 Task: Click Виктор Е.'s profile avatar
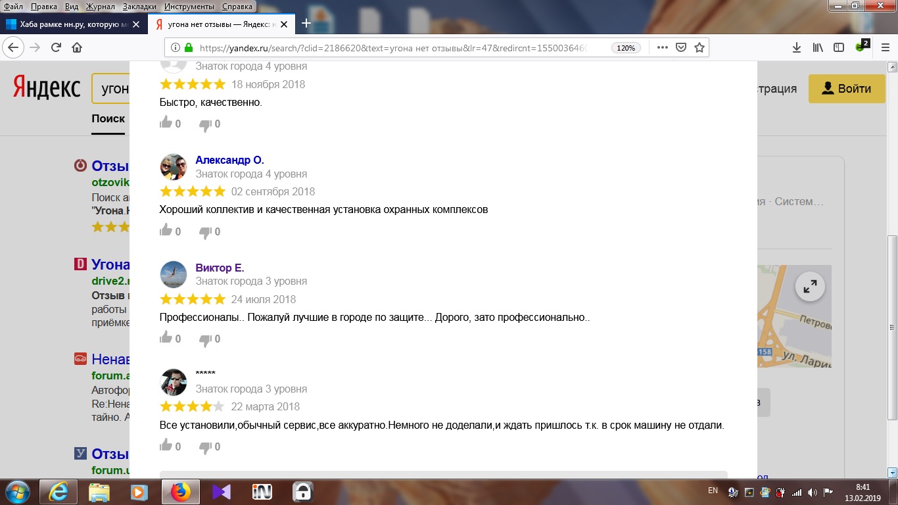coord(174,274)
